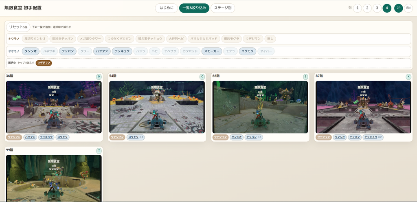
Task: Switch language to EN
Action: click(x=408, y=8)
